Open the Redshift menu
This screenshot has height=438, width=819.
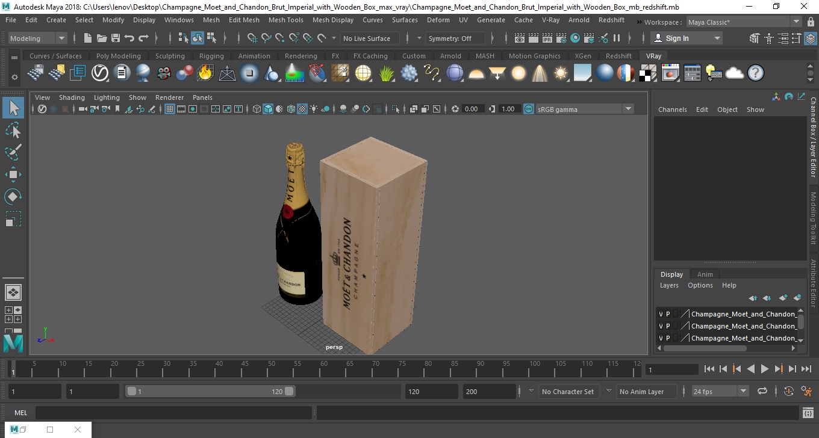click(x=611, y=20)
